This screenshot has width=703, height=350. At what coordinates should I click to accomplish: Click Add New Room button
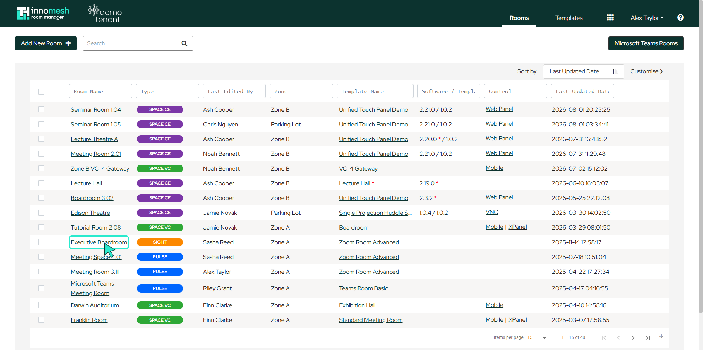46,43
